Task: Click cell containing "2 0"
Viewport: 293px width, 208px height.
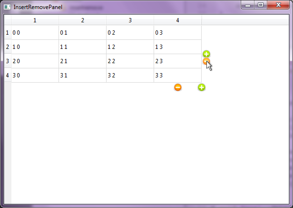Action: tap(35, 61)
